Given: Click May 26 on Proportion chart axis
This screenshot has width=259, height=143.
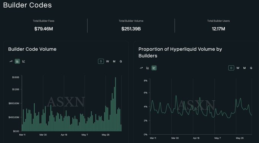Looking at the screenshot, I should [x=240, y=138].
